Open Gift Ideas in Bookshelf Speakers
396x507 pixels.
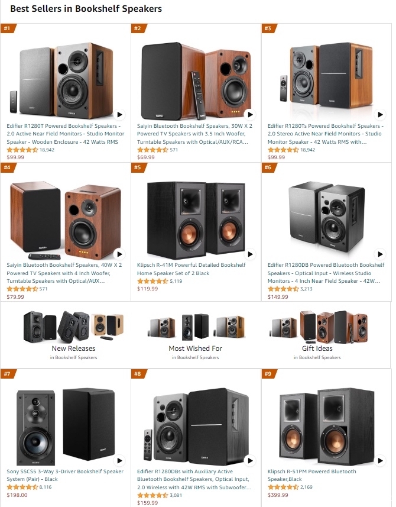tap(317, 348)
